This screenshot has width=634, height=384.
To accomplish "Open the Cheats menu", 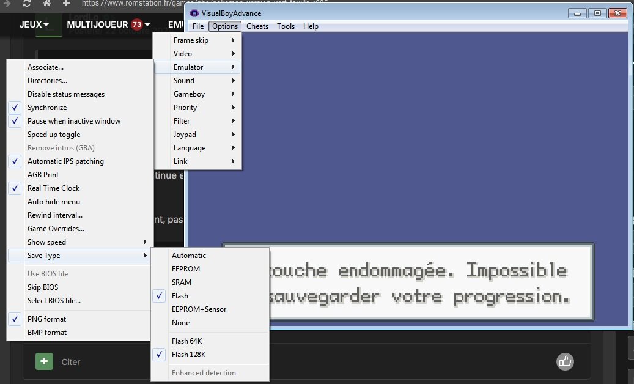I will point(257,26).
